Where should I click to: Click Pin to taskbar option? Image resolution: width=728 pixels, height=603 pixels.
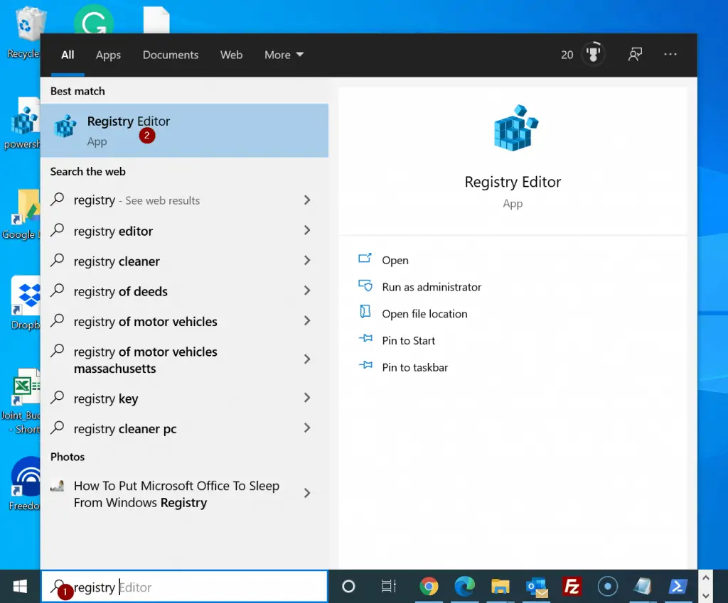tap(414, 367)
